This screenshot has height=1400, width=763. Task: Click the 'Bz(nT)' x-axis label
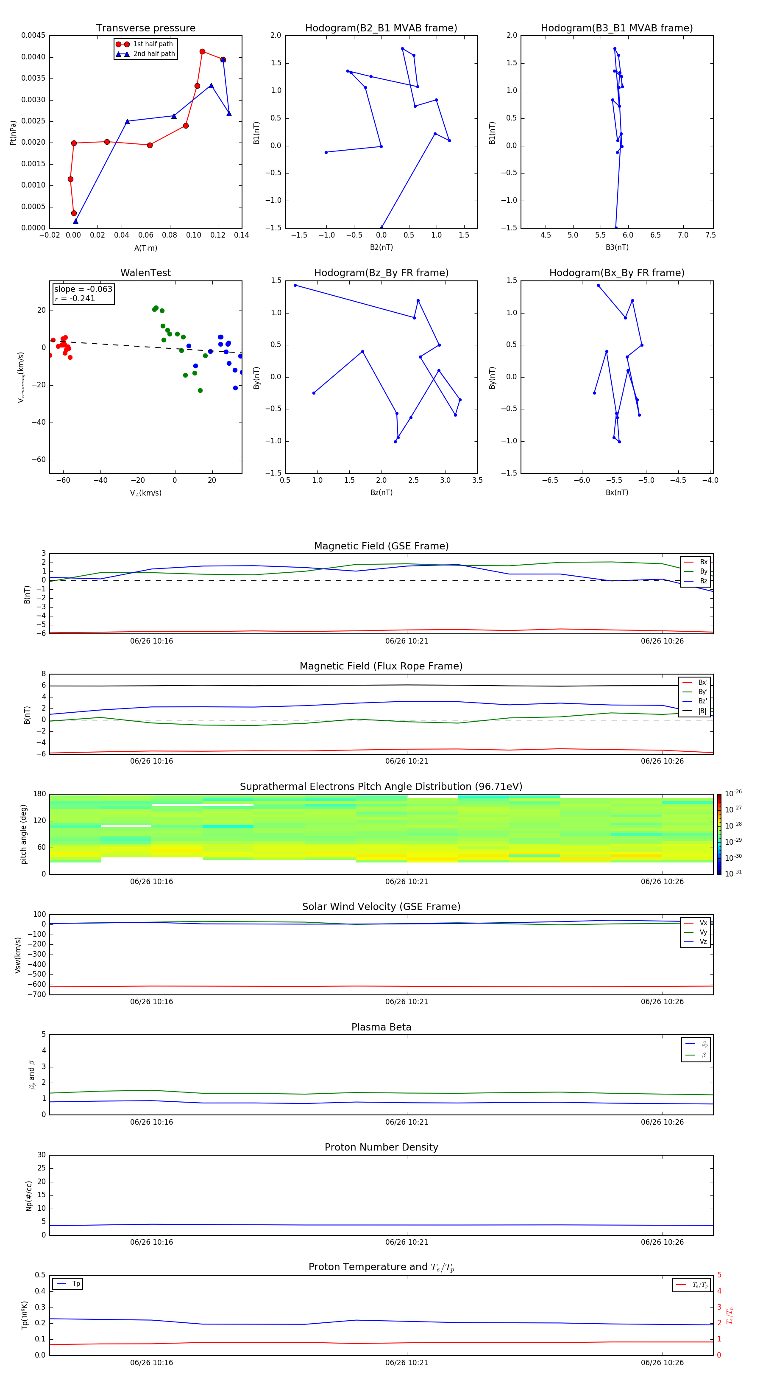tap(381, 493)
